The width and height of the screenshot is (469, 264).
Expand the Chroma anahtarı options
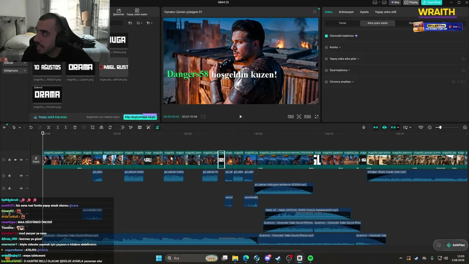(353, 82)
